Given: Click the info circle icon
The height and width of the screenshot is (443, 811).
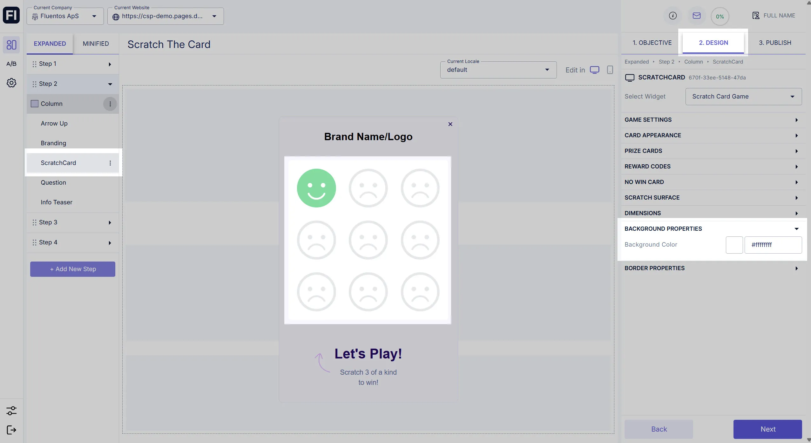Looking at the screenshot, I should pos(673,16).
